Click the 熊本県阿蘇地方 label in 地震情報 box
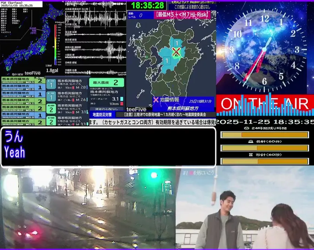 183,108
